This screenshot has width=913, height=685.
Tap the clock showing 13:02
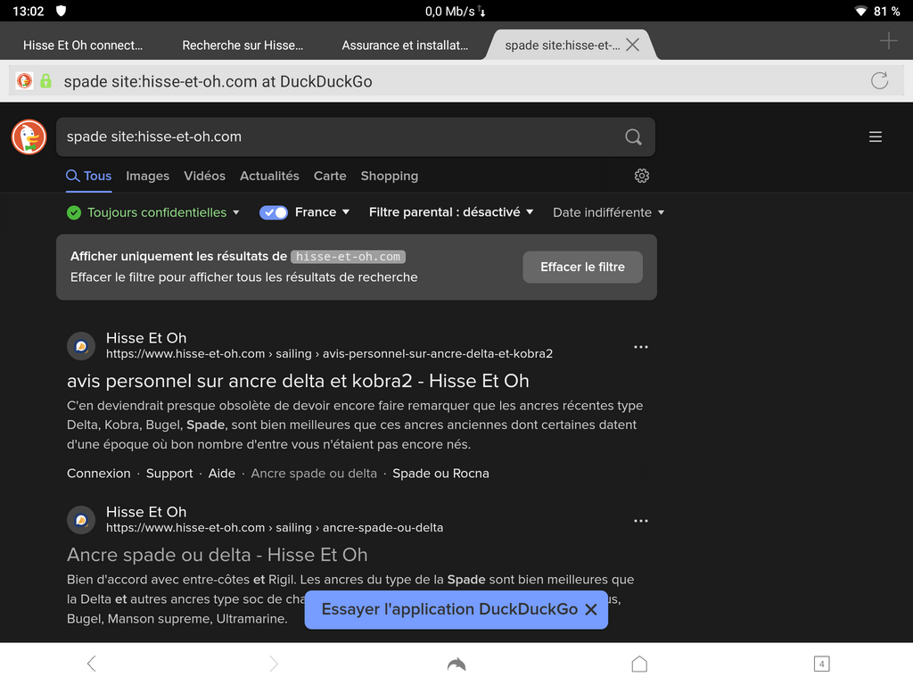click(x=28, y=11)
